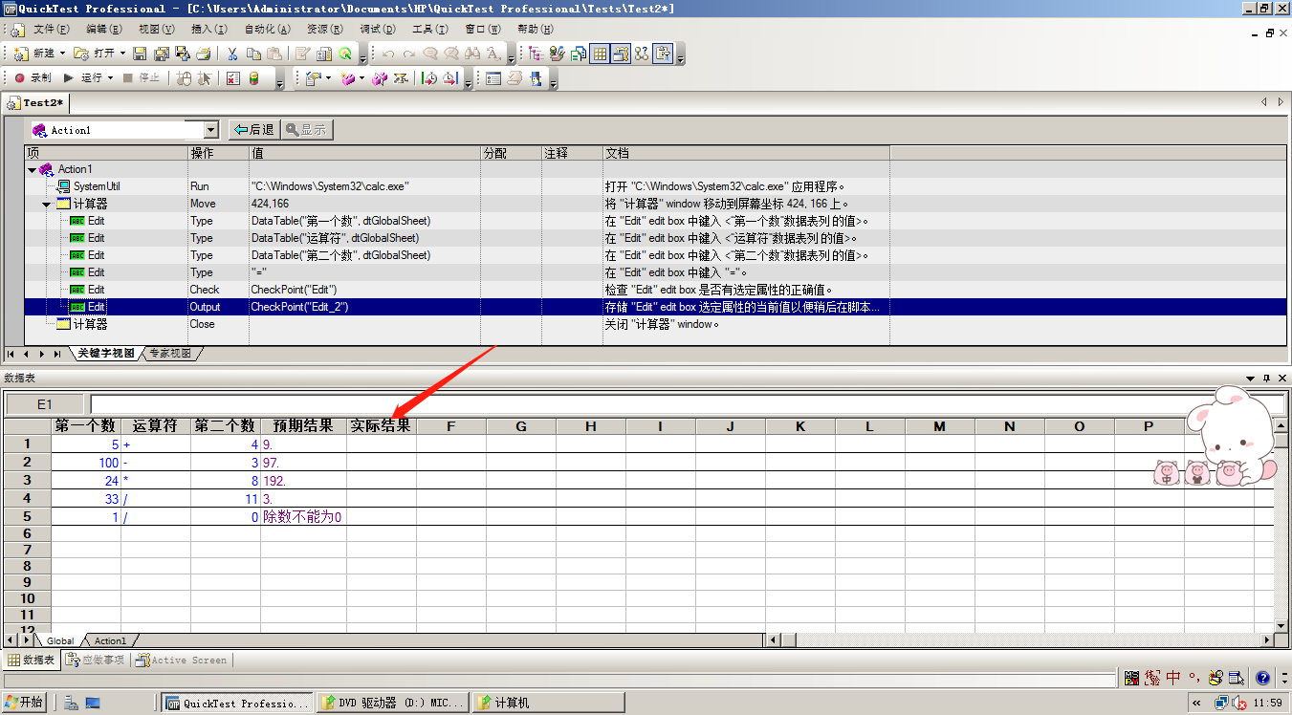Click the Uncomment Block icon
The height and width of the screenshot is (715, 1292).
451,54
